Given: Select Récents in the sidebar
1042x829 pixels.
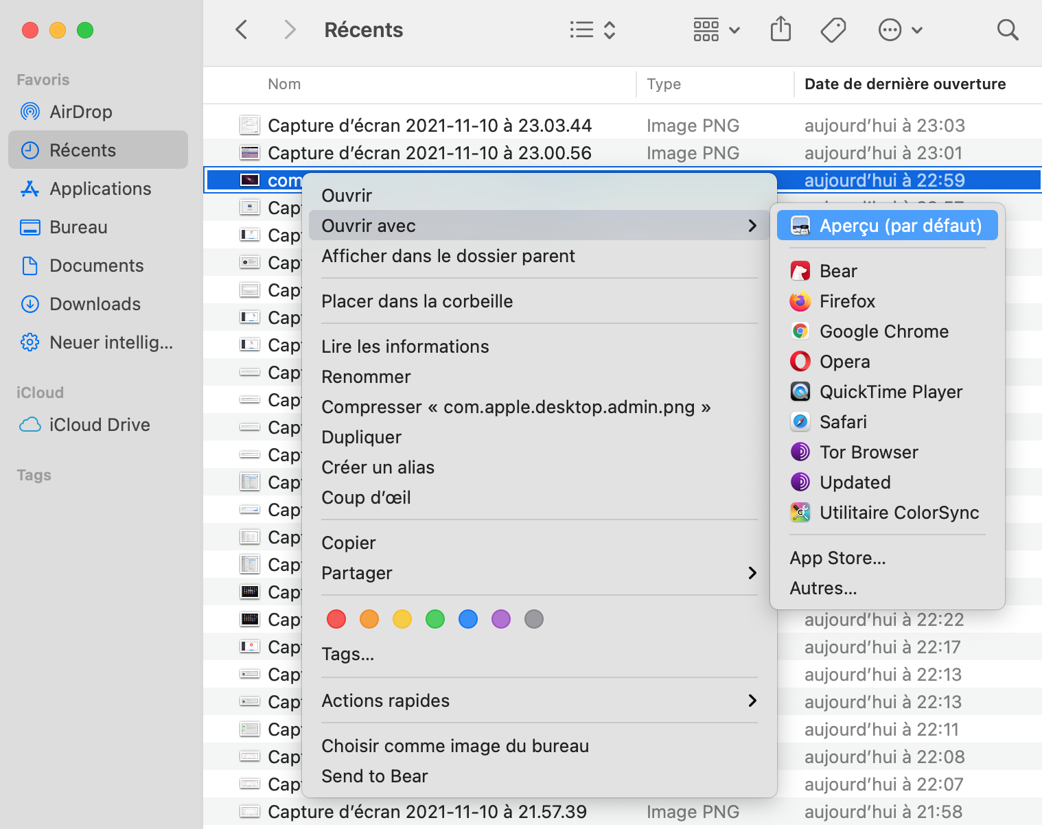Looking at the screenshot, I should 98,150.
